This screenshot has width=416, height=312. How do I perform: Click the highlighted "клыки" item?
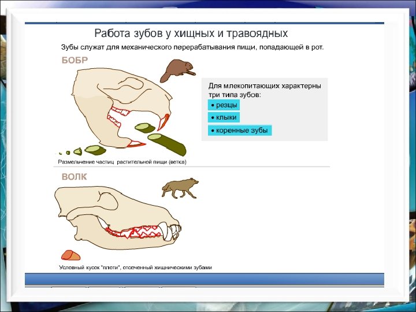[224, 117]
